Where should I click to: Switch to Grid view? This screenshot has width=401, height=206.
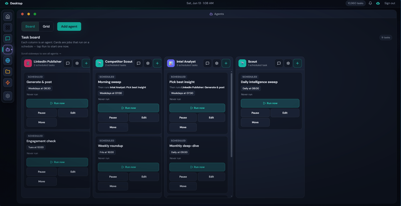46,27
